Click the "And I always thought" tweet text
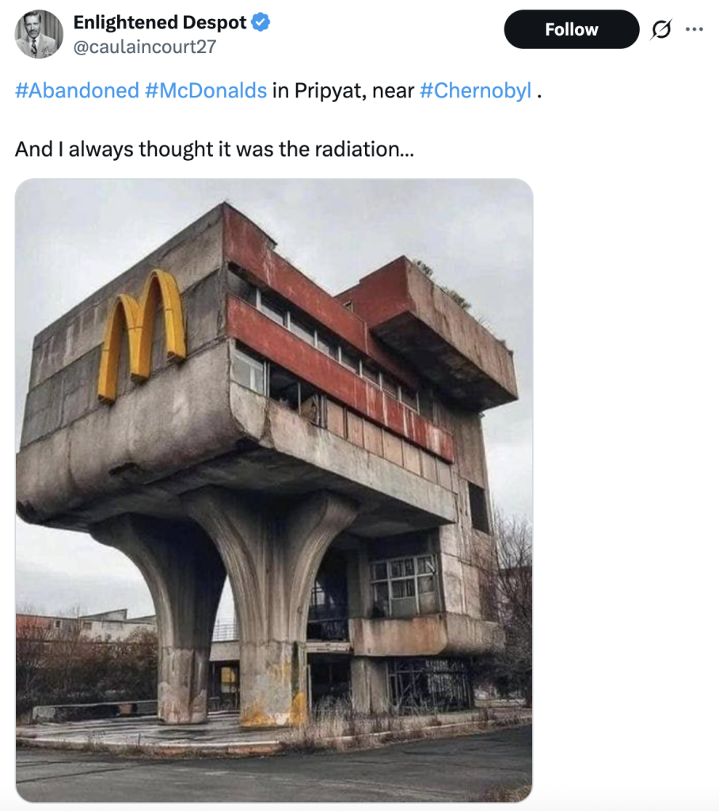 [214, 148]
